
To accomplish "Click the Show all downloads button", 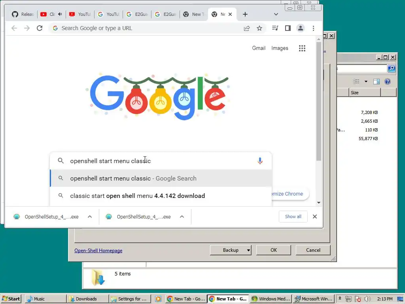I will click(293, 217).
